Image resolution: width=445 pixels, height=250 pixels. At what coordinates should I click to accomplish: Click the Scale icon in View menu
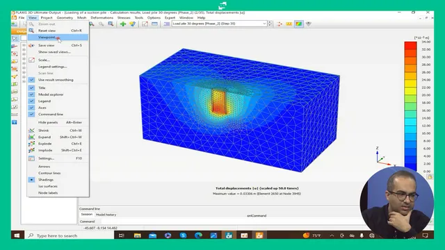31,60
